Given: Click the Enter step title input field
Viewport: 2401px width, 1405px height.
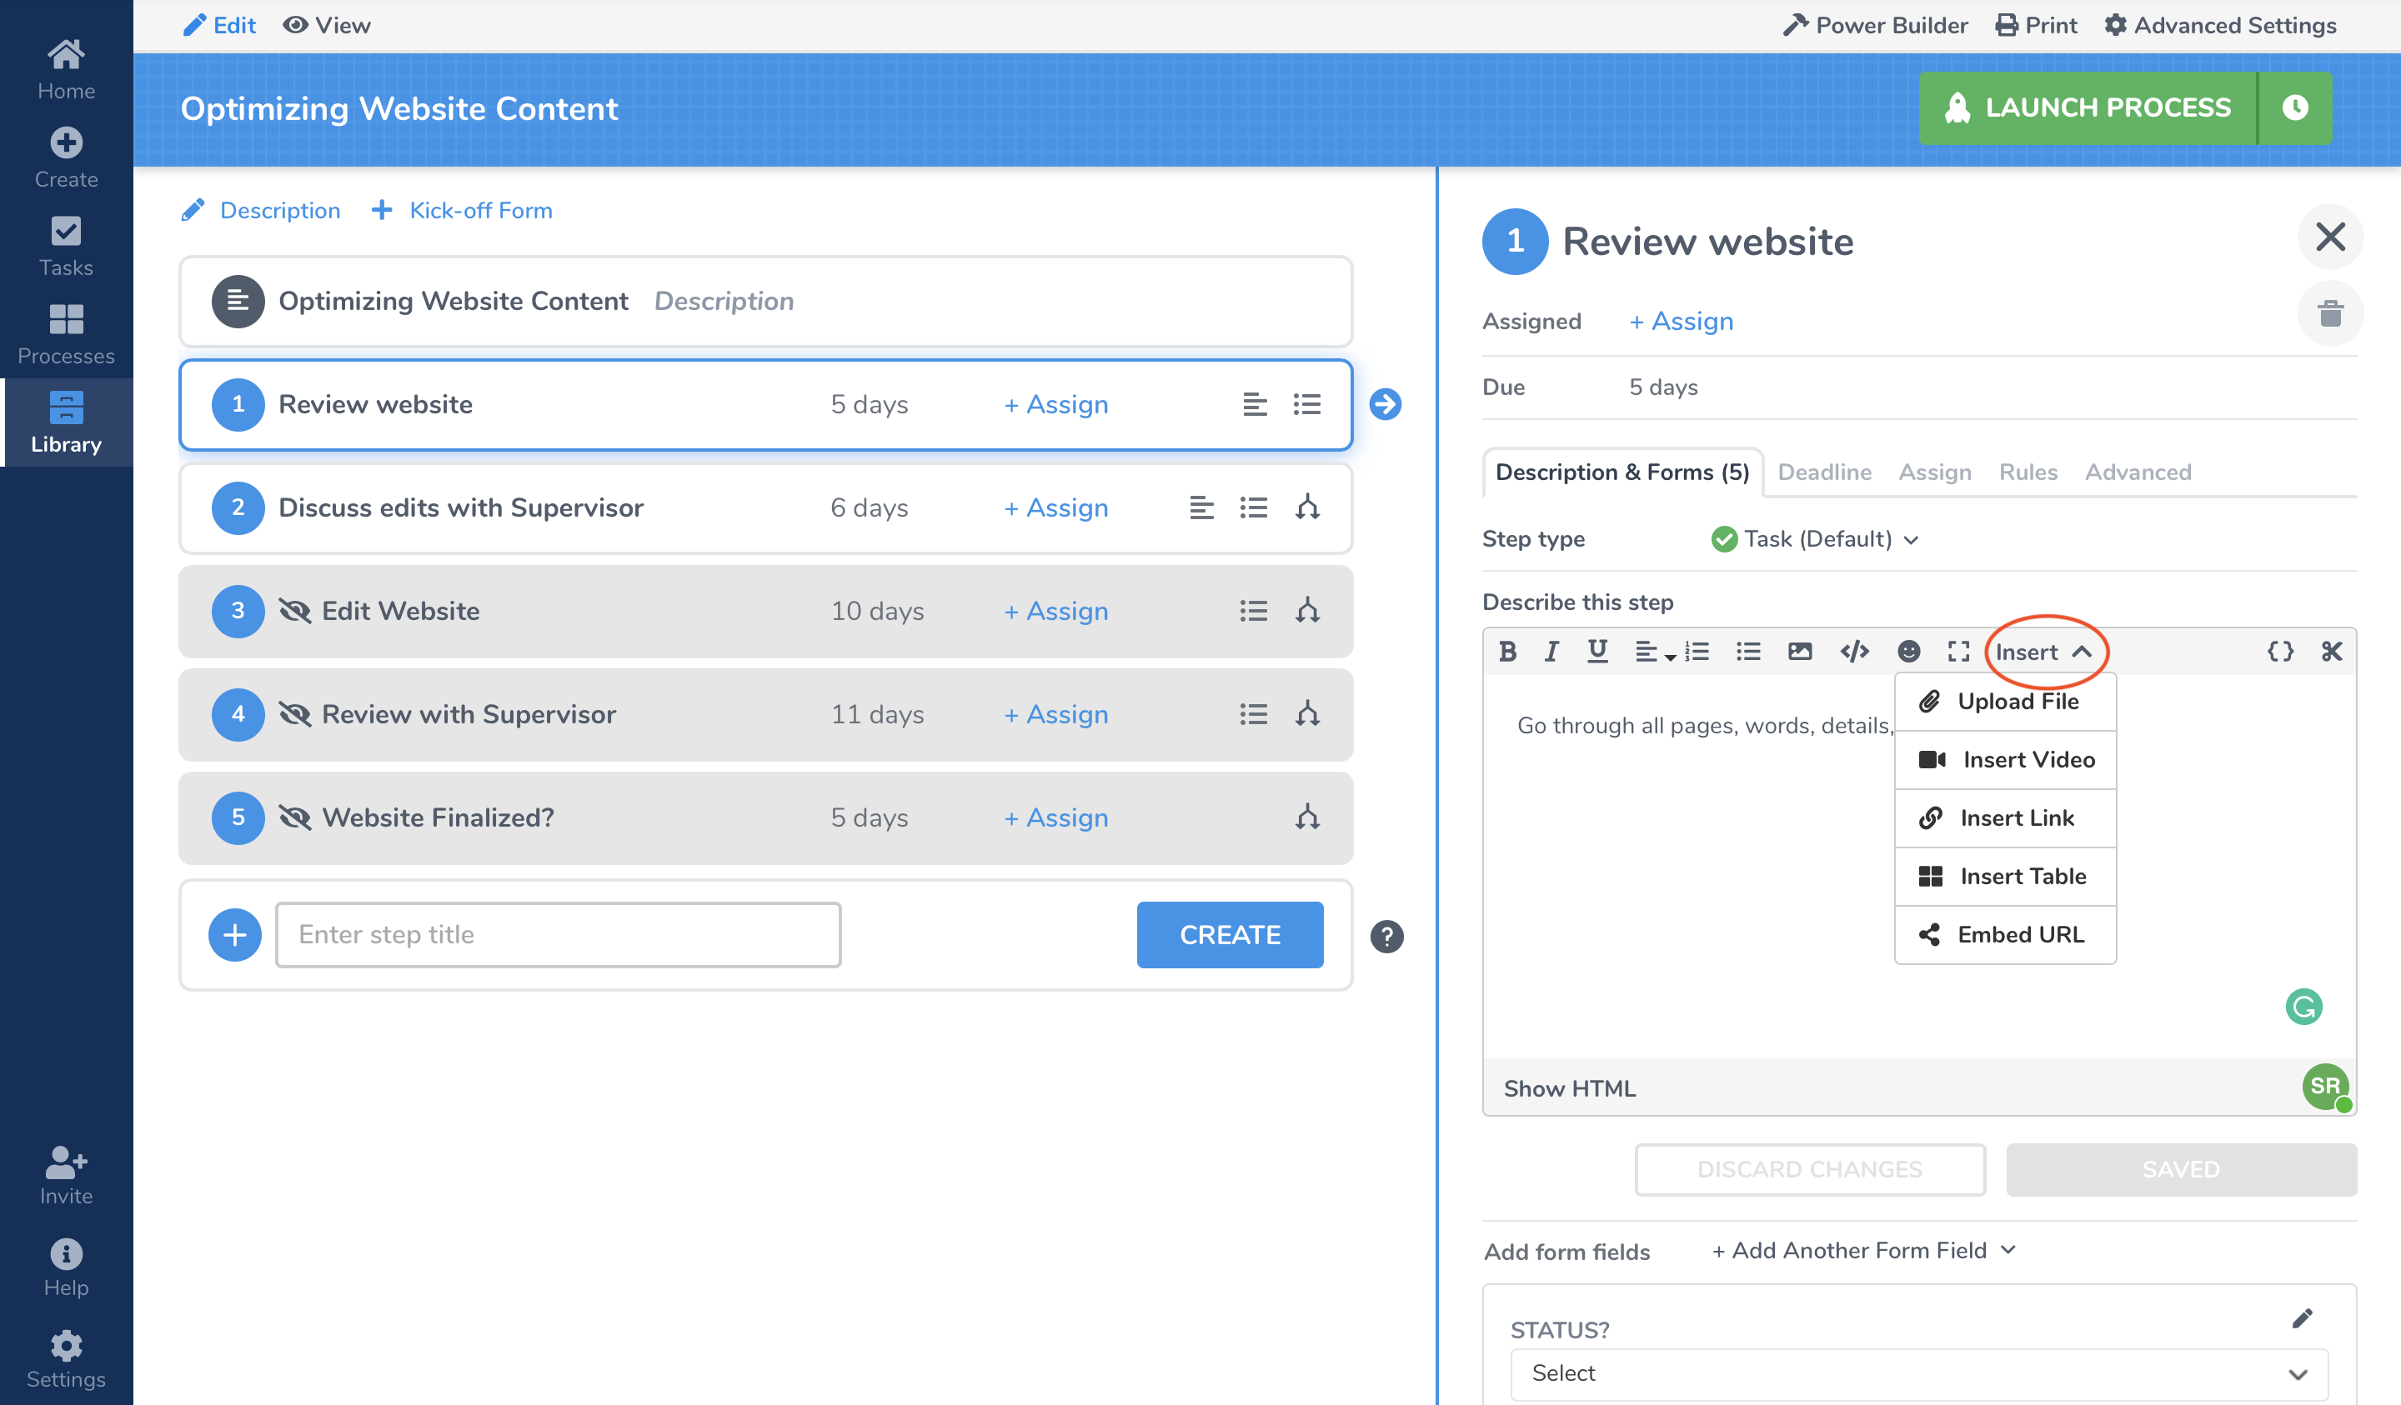Looking at the screenshot, I should 557,935.
